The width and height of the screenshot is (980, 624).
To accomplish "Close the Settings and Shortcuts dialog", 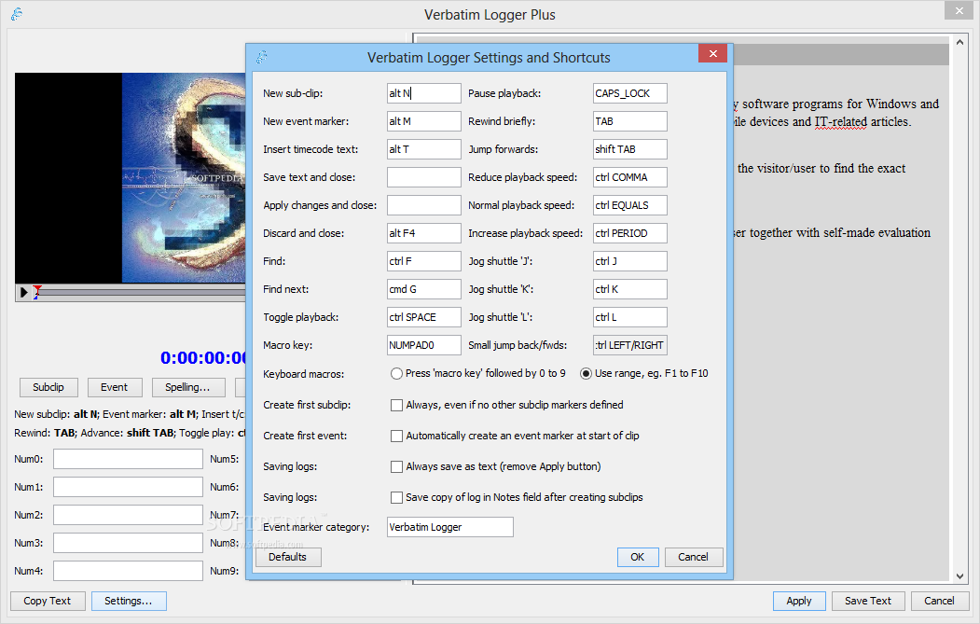I will pyautogui.click(x=712, y=54).
